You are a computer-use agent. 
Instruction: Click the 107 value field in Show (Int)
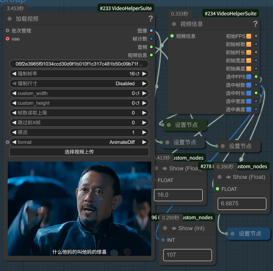[x=188, y=255]
